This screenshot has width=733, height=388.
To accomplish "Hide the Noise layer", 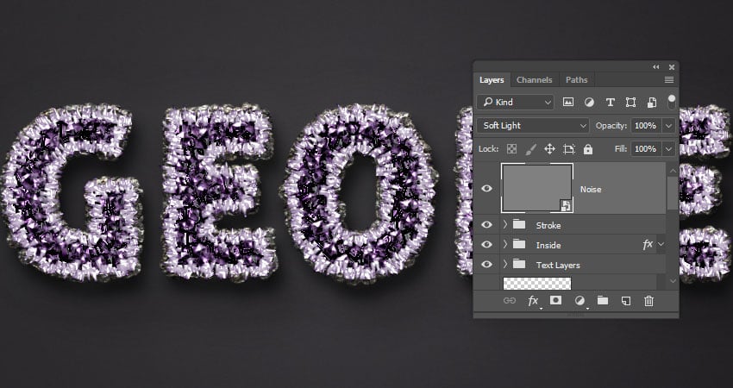I will coord(486,188).
